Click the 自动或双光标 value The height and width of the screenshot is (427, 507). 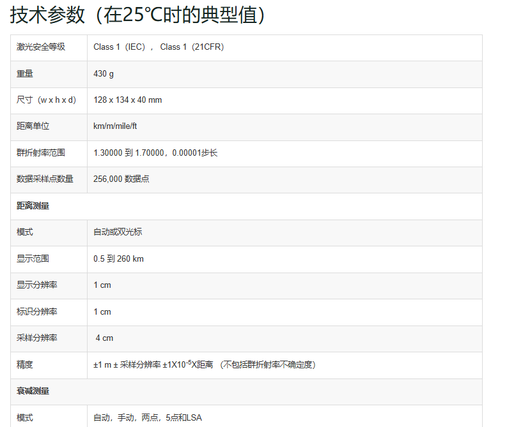tap(118, 232)
